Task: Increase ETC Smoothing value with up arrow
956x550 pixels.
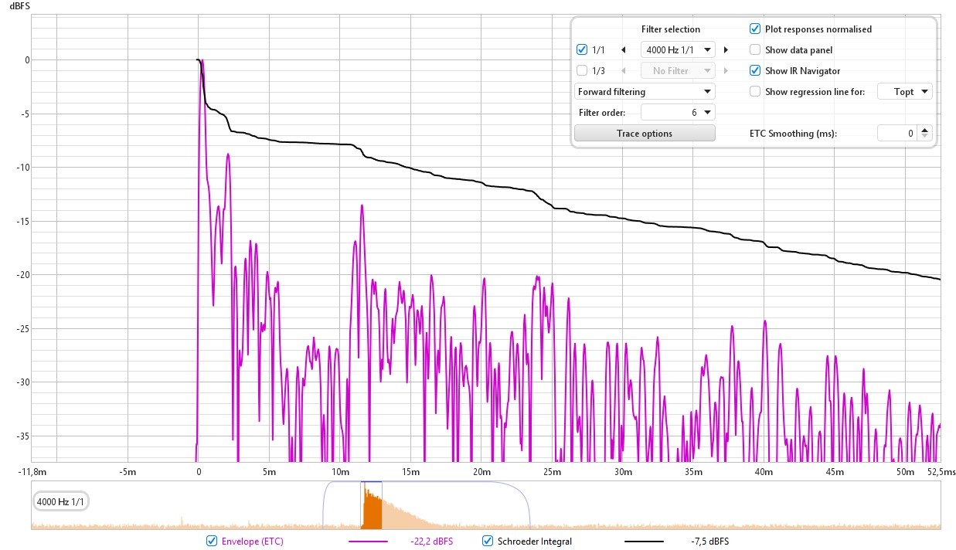Action: click(926, 130)
